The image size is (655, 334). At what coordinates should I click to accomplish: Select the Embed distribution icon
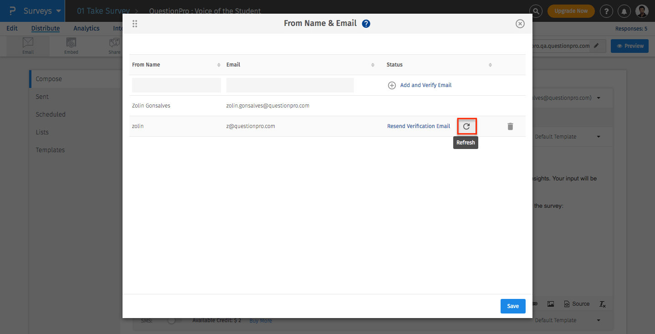pos(71,46)
